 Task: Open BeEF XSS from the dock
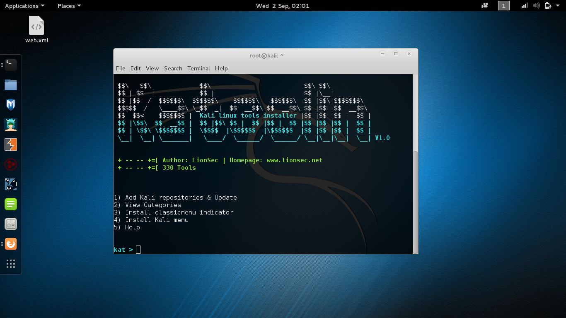pyautogui.click(x=10, y=184)
